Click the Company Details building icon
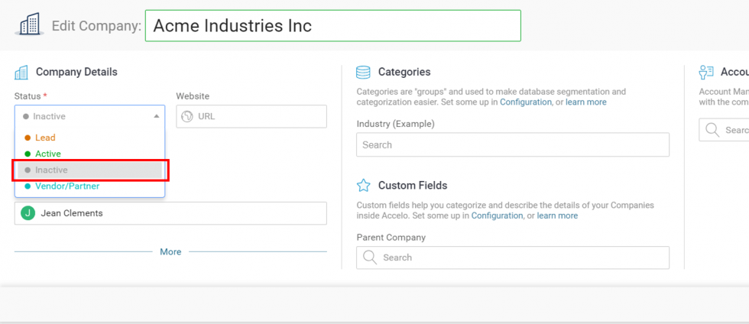The width and height of the screenshot is (749, 324). tap(21, 72)
